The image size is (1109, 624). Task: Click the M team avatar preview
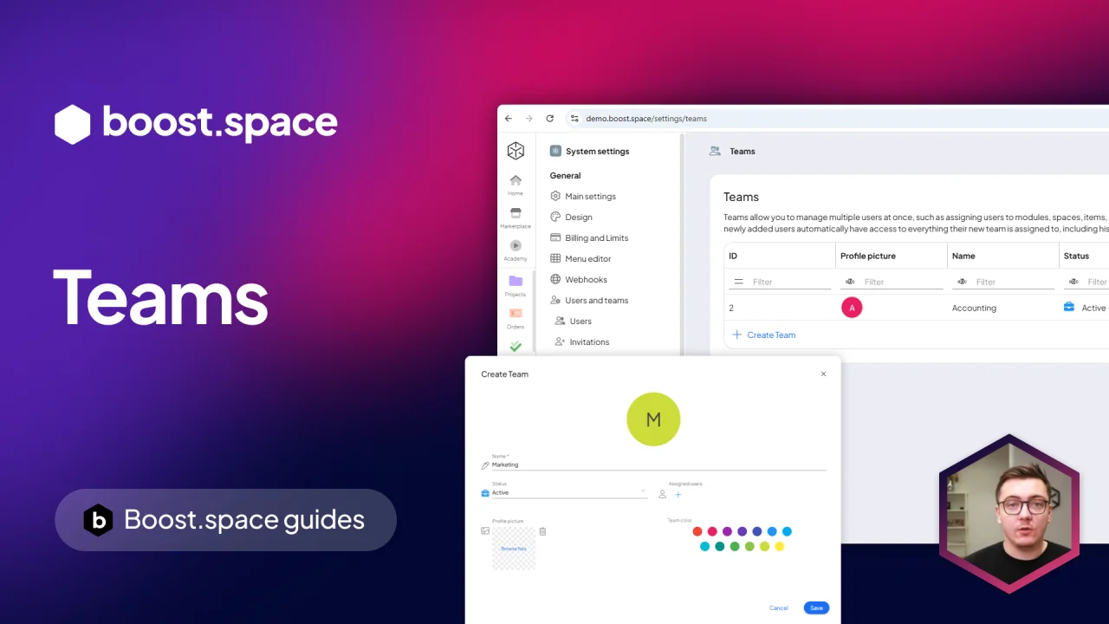pos(653,419)
